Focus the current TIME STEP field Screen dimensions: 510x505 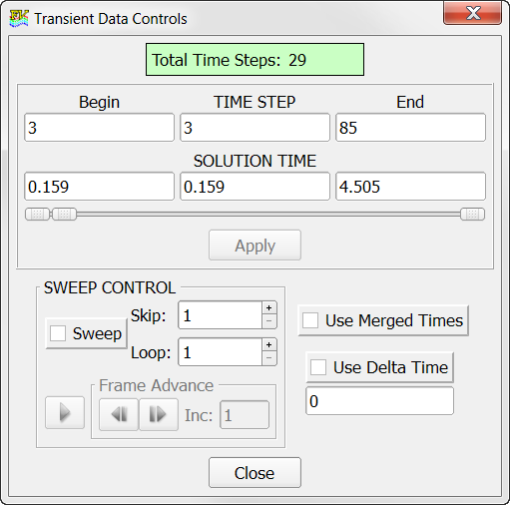tap(255, 128)
